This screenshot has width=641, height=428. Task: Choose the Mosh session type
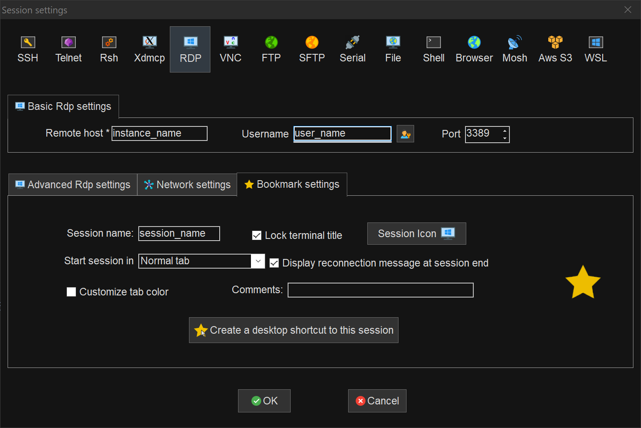(515, 49)
